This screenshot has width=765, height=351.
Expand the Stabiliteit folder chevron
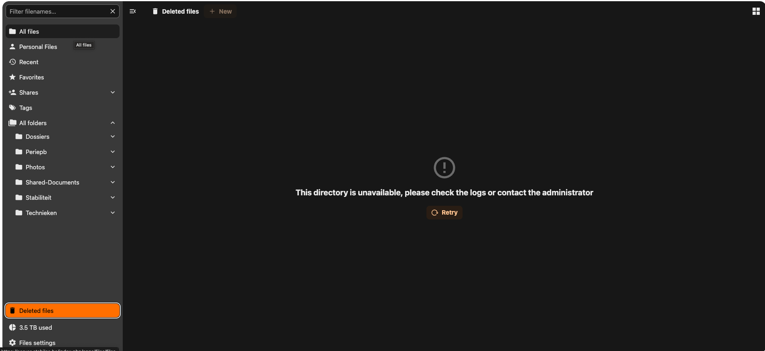[113, 197]
